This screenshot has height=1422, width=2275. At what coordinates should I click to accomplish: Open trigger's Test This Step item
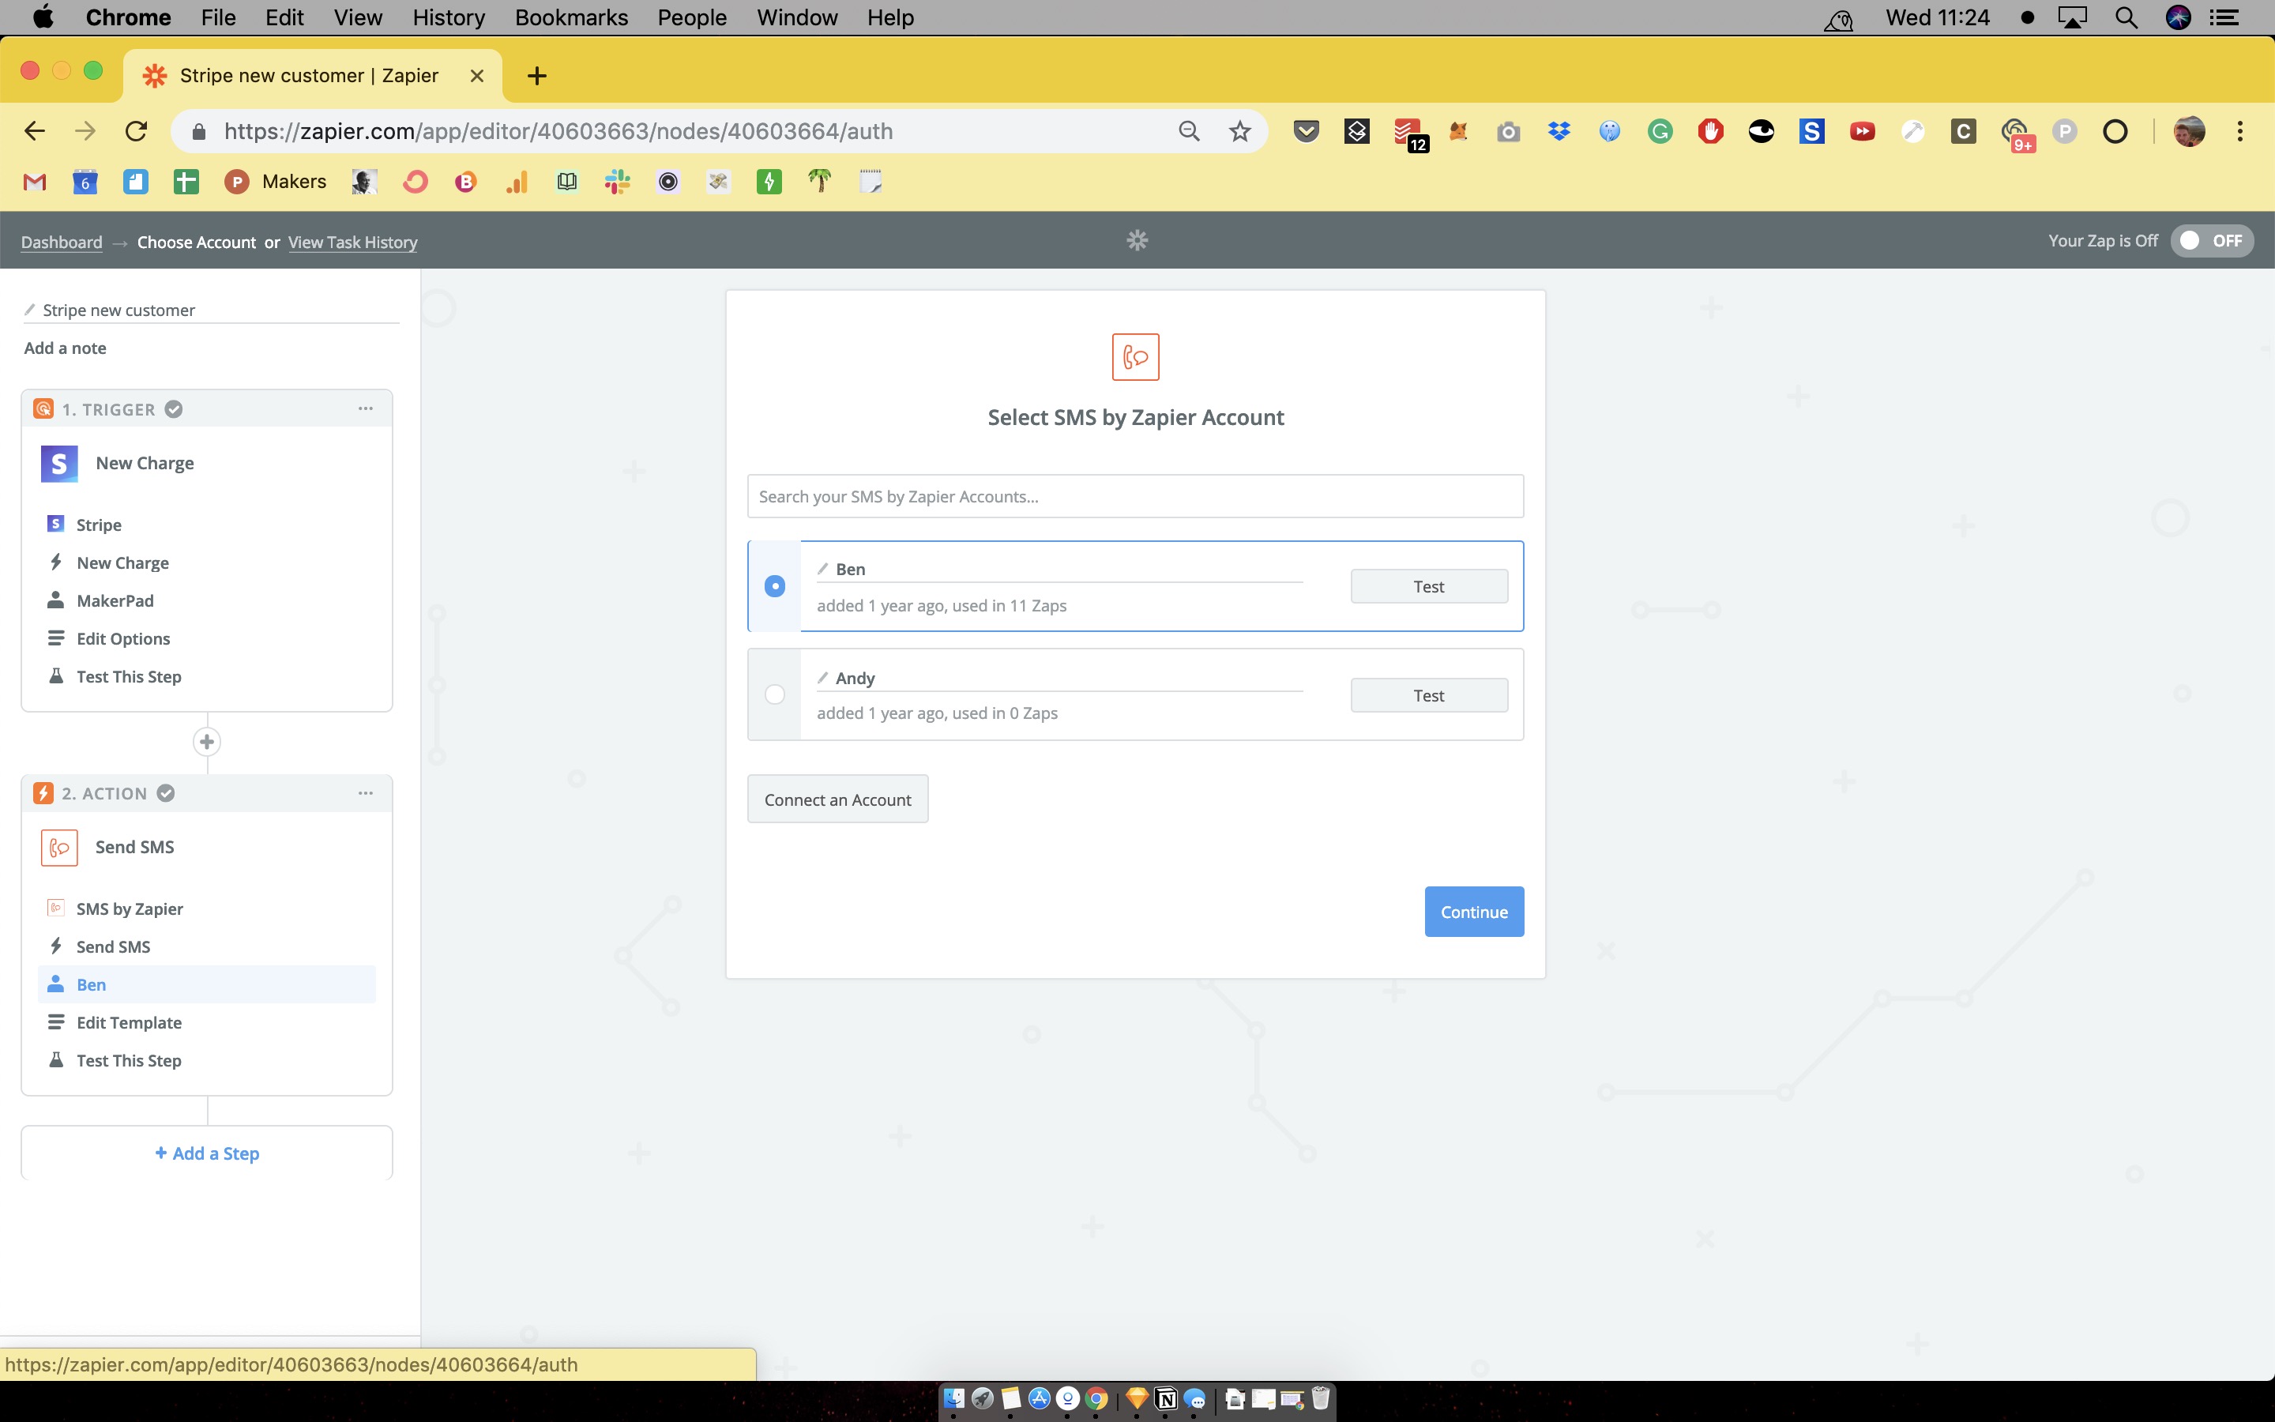[x=207, y=676]
